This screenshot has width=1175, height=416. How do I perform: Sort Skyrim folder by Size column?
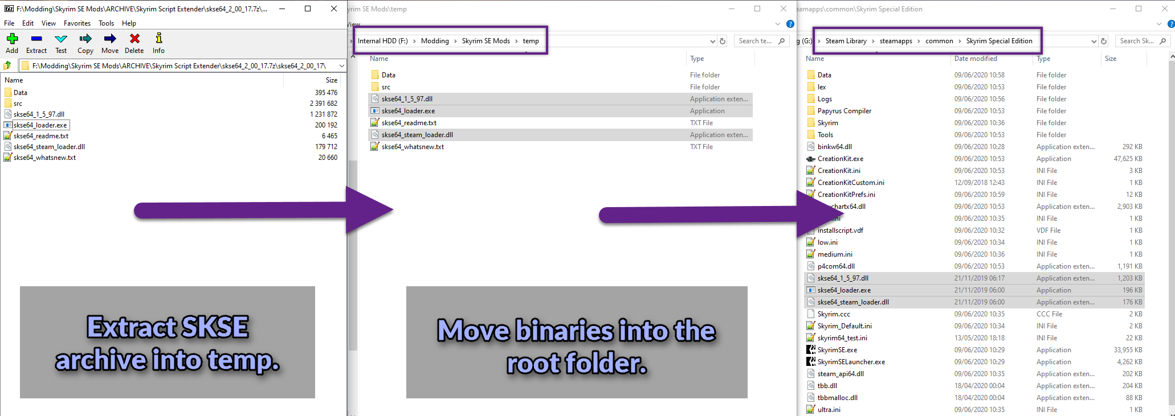(1111, 59)
